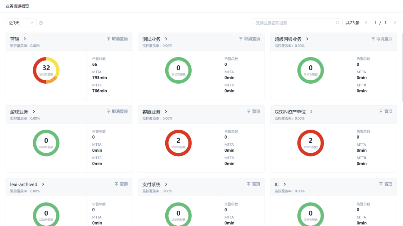Expand the IC chevron arrow
This screenshot has height=226, width=403.
284,184
